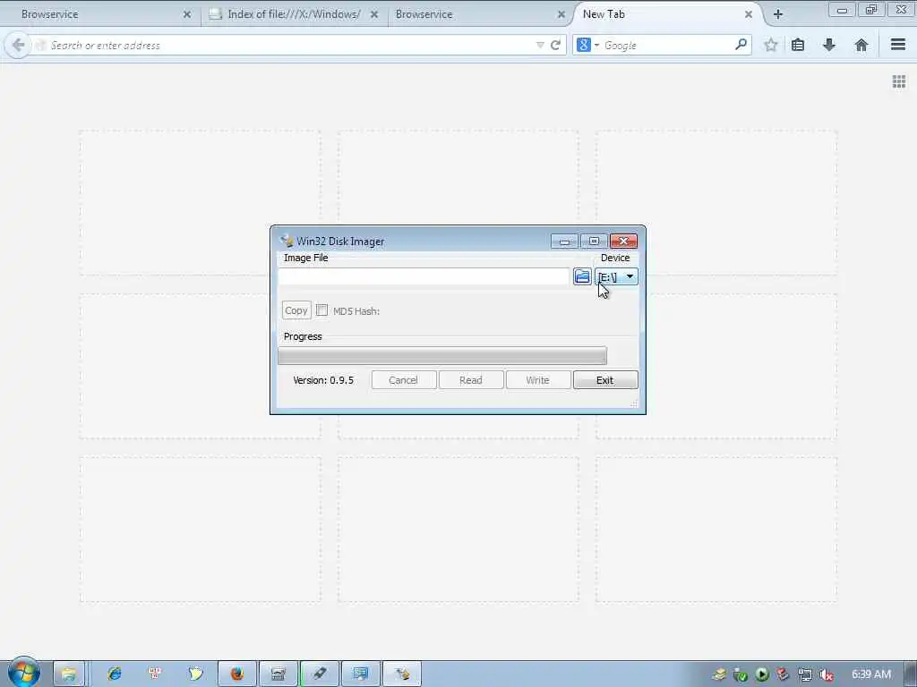The image size is (917, 687).
Task: Click the green play tray icon
Action: (761, 674)
